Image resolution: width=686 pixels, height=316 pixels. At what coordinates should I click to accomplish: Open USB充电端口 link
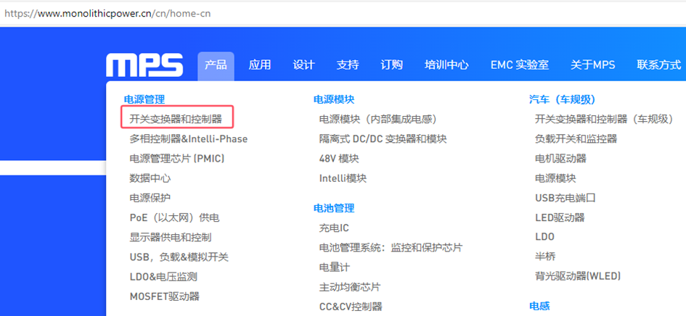coord(565,198)
